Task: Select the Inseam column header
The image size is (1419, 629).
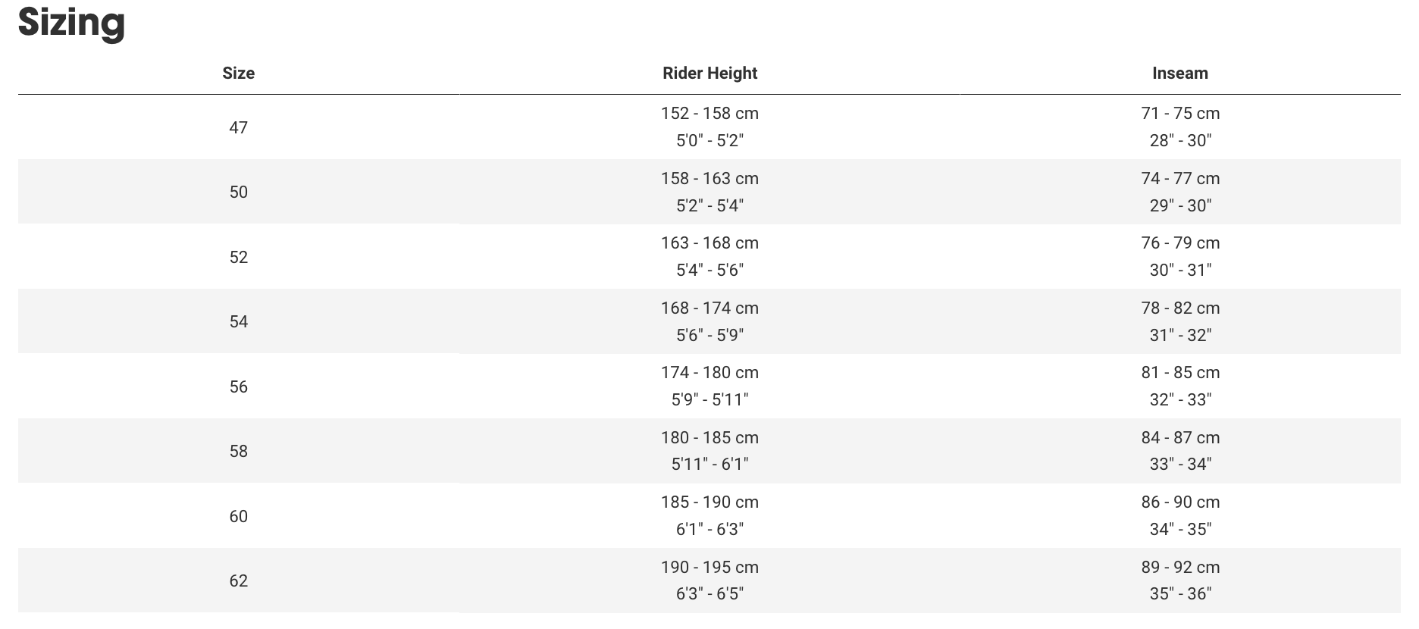Action: point(1180,74)
